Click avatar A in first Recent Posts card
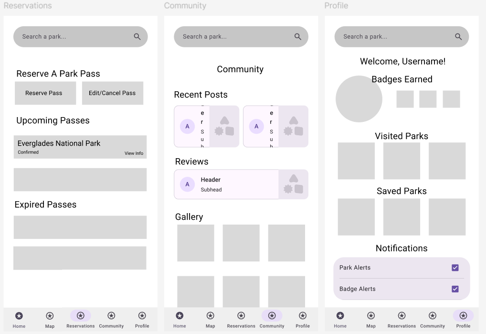Screen dimensions: 486x334 click(187, 126)
